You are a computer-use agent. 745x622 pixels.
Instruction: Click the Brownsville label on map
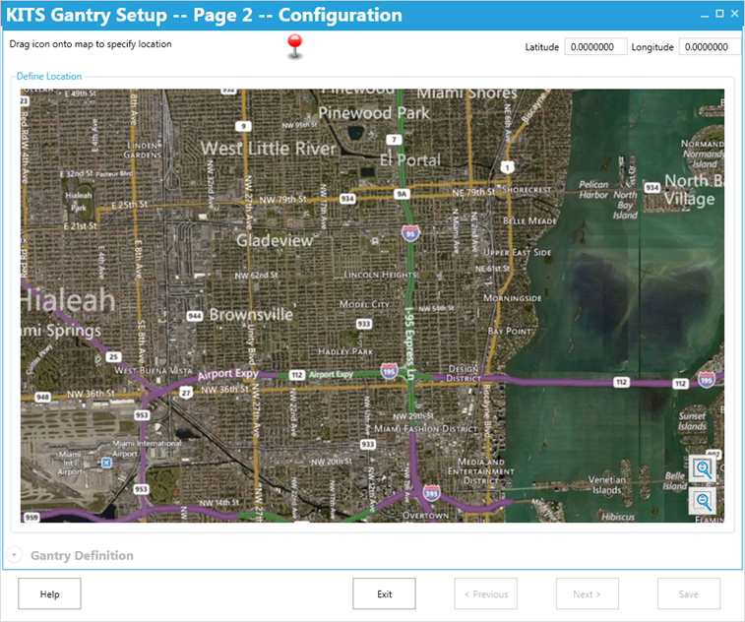[x=251, y=314]
